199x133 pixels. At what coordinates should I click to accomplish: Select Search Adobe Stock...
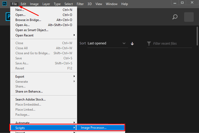click(44, 99)
